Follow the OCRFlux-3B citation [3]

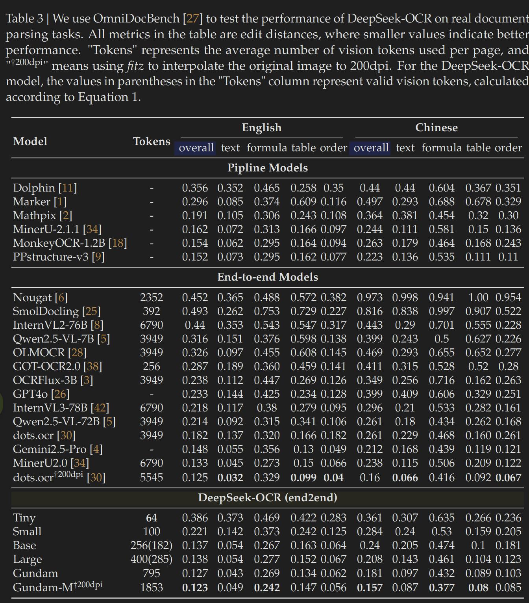(87, 380)
